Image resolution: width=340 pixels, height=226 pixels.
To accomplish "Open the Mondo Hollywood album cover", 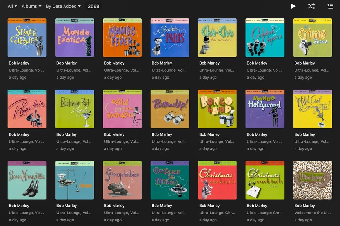I will 265,109.
